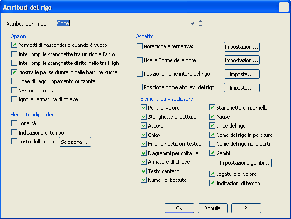Enable 'Notazione alternativa' checkbox
The height and width of the screenshot is (219, 291).
[x=139, y=46]
